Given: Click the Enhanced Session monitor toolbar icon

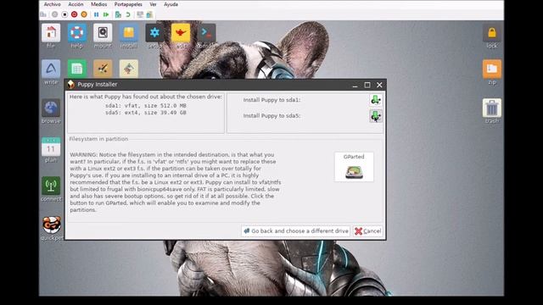Looking at the screenshot, I should coord(140,14).
